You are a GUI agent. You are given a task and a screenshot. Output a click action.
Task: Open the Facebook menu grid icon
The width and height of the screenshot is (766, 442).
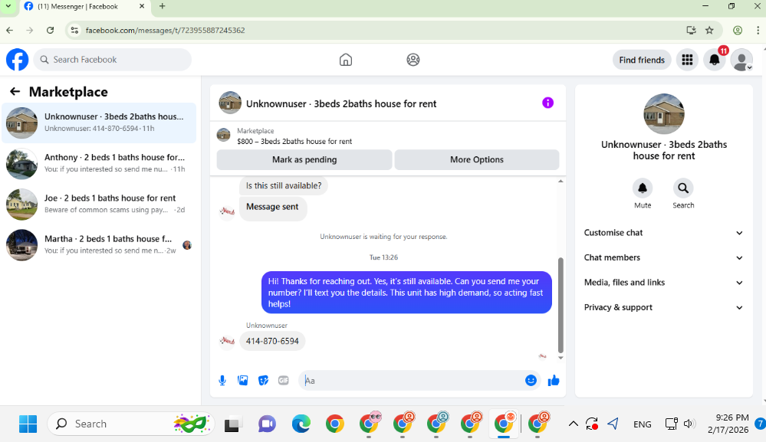[687, 60]
